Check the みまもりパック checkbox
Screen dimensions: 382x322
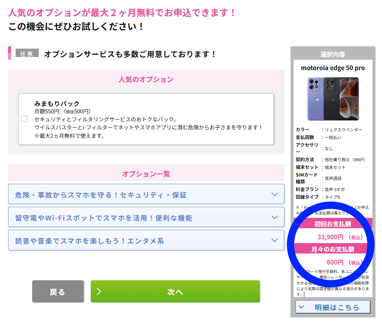point(24,119)
